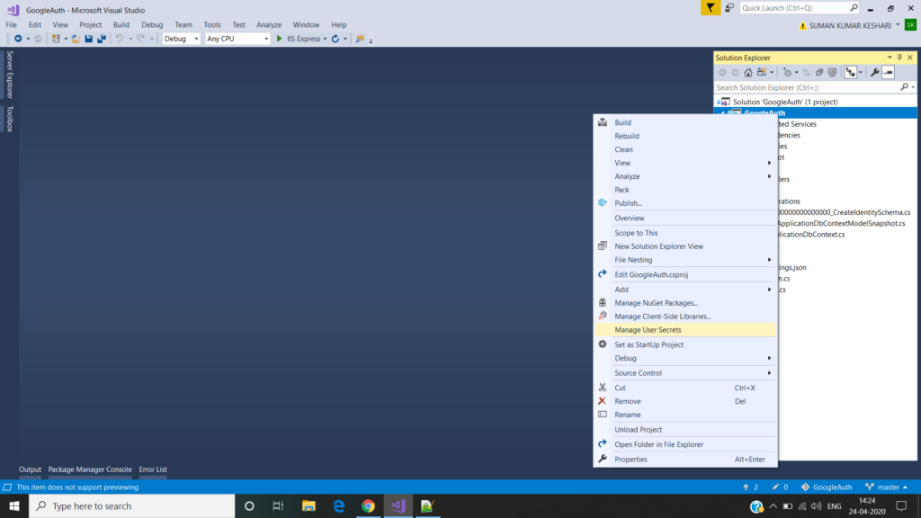Toggle Preview Selected Items in Solution Explorer
The image size is (921, 518).
(888, 72)
